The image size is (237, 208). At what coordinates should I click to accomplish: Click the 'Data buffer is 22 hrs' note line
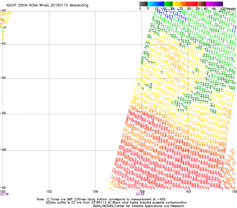[x=116, y=203]
